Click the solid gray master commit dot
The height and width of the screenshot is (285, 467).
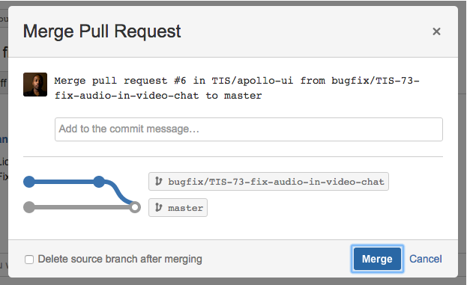pos(29,207)
